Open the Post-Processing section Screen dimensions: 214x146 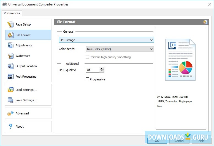coord(28,77)
